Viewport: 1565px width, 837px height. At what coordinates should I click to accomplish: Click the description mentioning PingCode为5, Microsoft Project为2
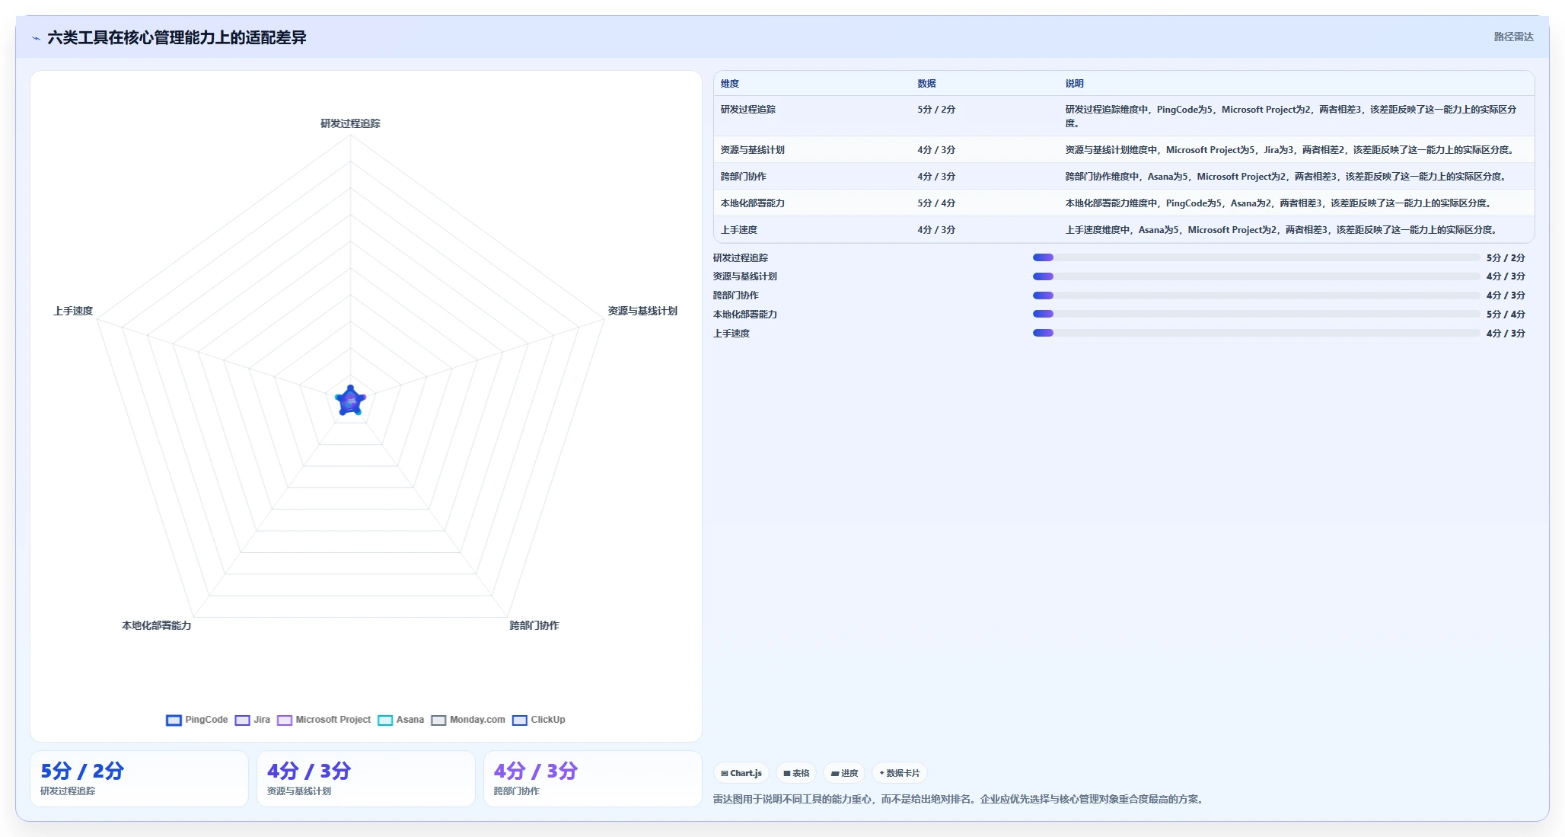pyautogui.click(x=1291, y=116)
